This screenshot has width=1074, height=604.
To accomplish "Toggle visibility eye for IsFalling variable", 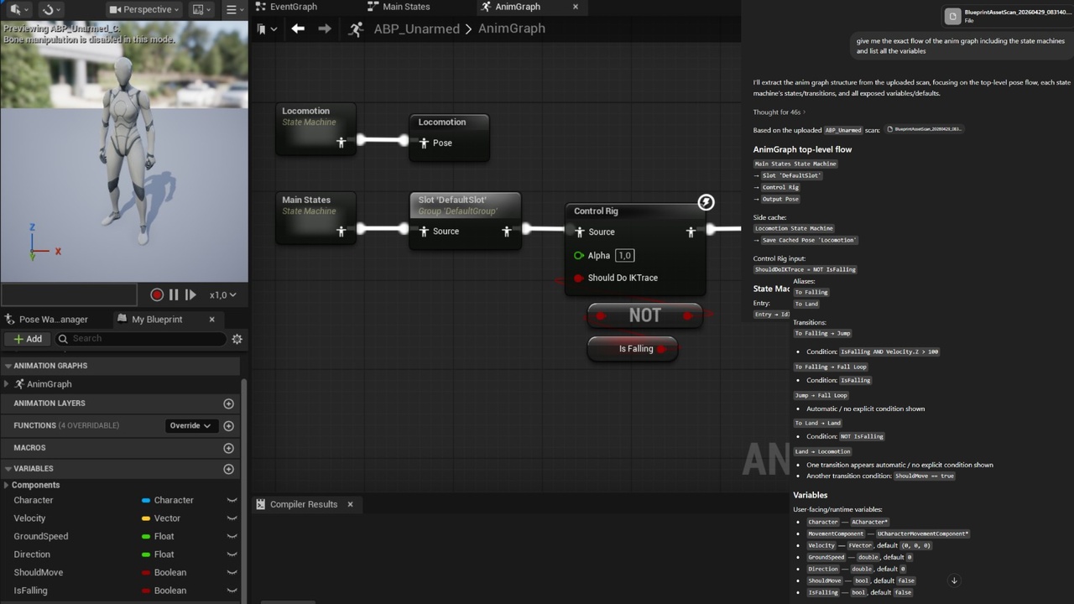I will click(x=232, y=591).
